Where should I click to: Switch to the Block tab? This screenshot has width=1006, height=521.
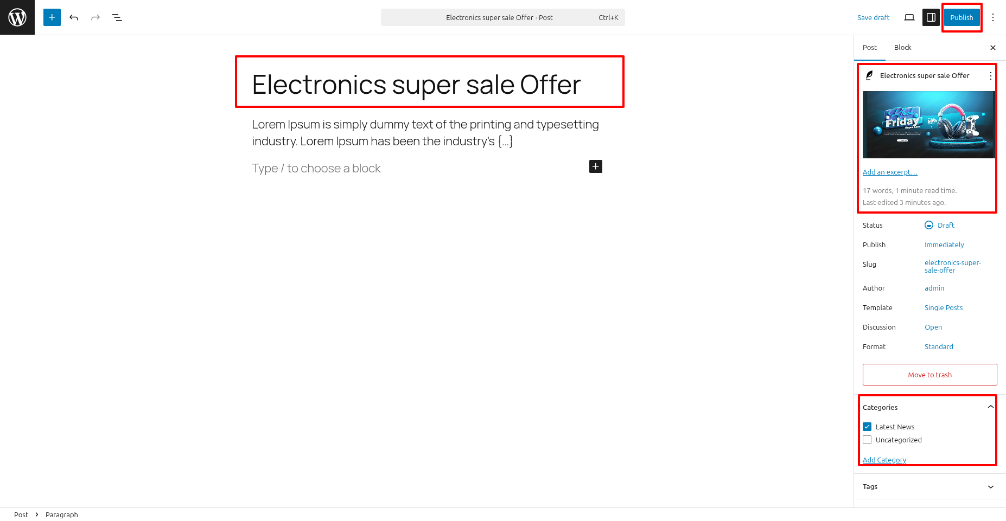(902, 48)
